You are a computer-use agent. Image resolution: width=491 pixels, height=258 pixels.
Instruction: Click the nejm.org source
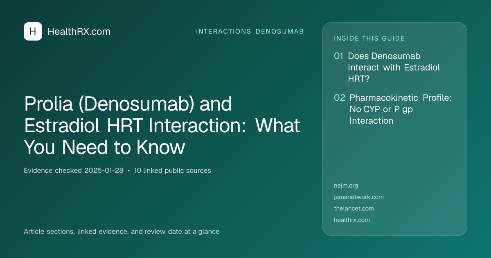346,186
